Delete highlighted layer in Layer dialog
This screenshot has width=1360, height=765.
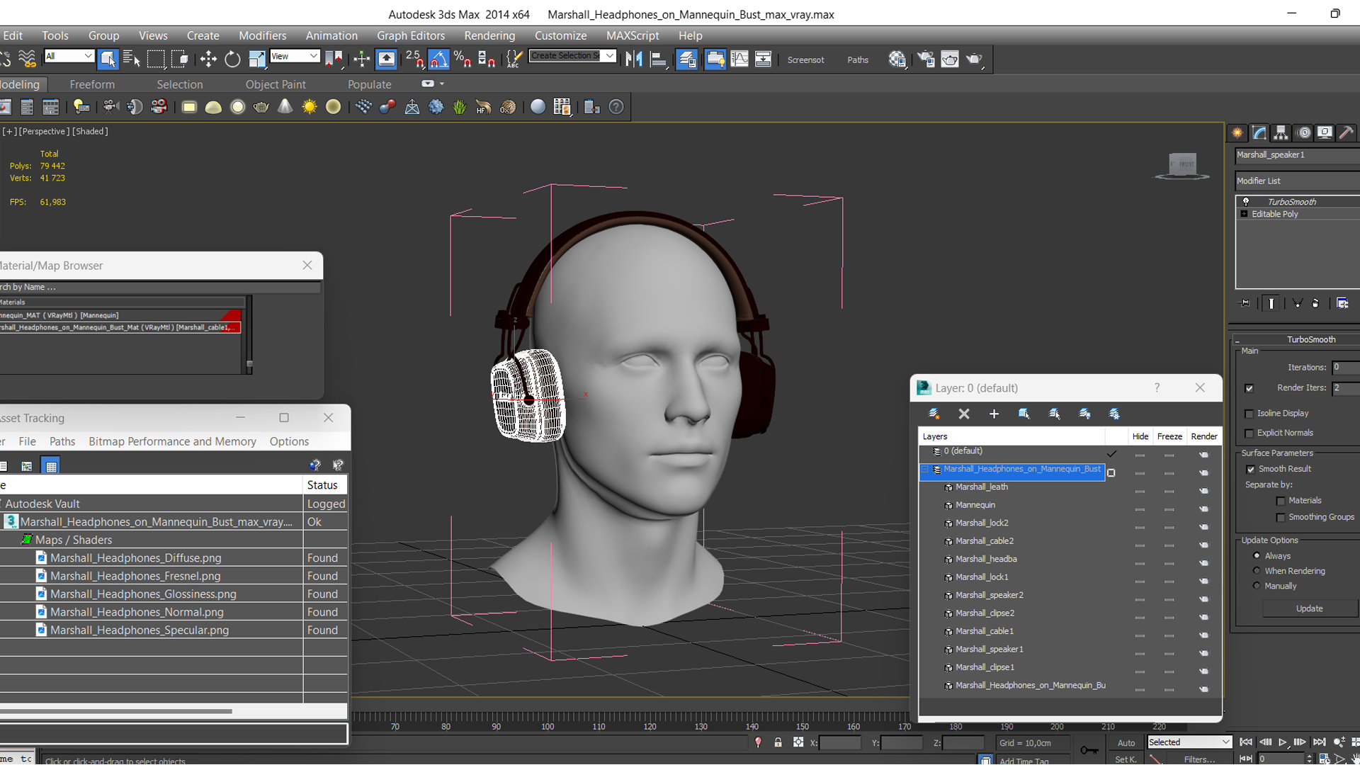pyautogui.click(x=964, y=414)
